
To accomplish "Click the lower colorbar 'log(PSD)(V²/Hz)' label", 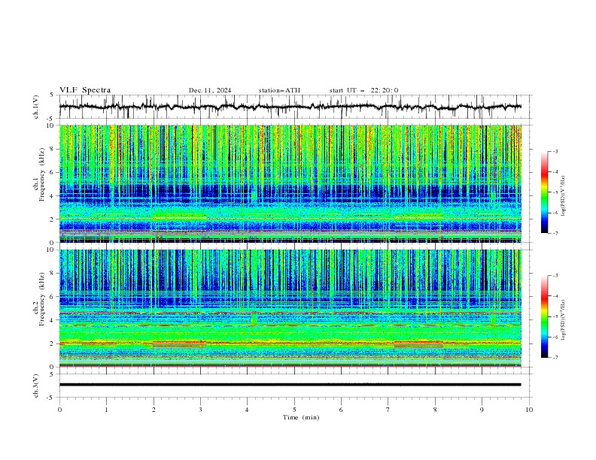I will [x=564, y=320].
